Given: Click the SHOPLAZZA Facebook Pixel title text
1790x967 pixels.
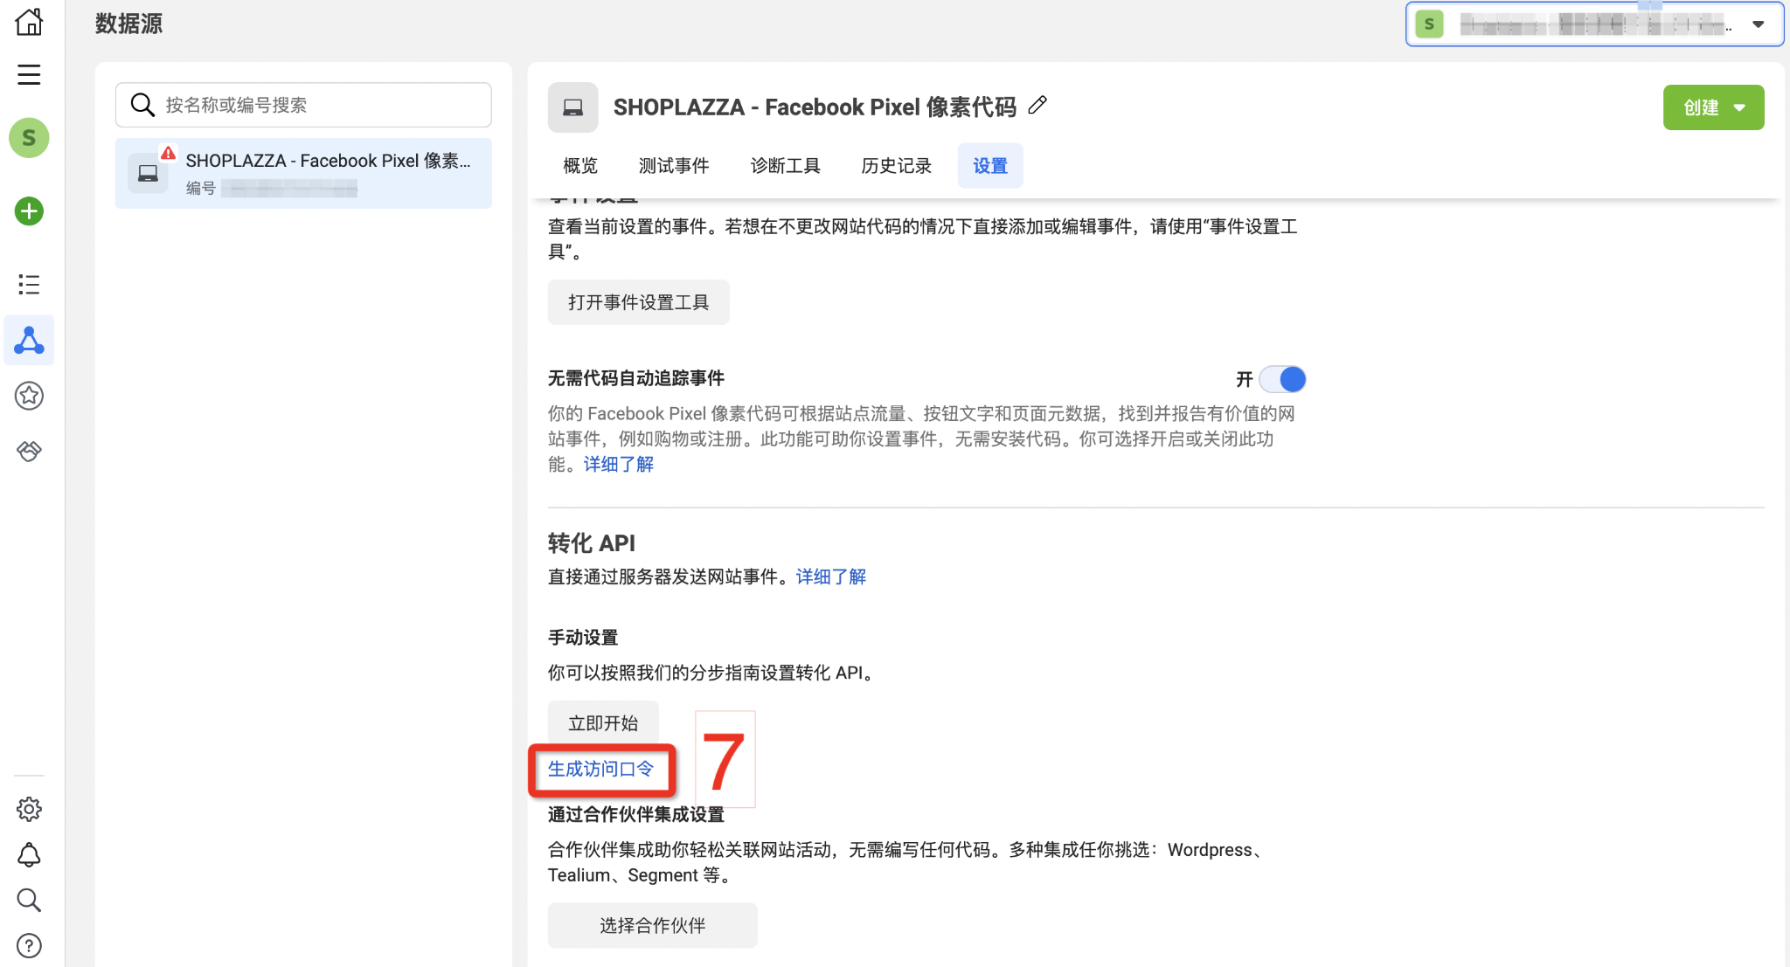Looking at the screenshot, I should pos(815,107).
